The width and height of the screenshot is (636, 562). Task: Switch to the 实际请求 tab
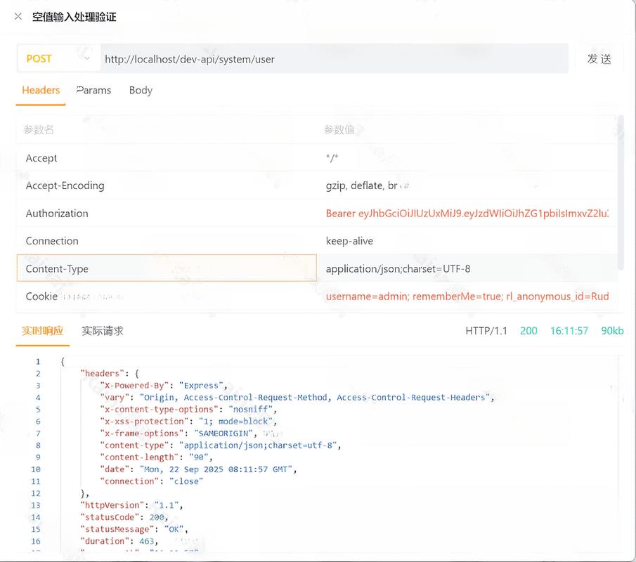103,331
